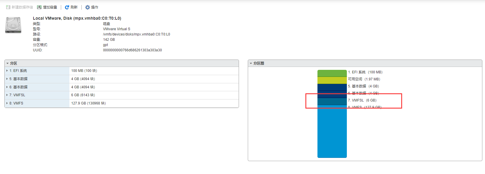
Task: Click the /vmfs/devices/disks path value
Action: pyautogui.click(x=136, y=34)
